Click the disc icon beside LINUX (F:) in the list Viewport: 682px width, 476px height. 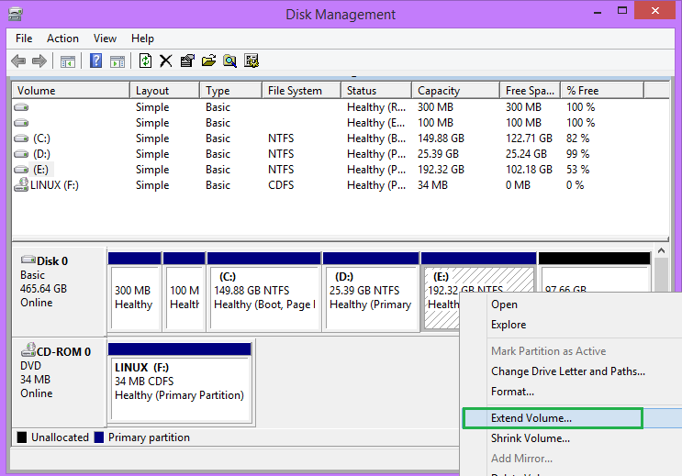point(21,184)
